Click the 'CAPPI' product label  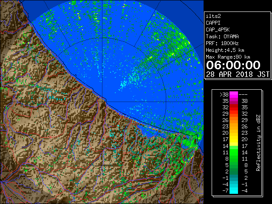(213, 23)
